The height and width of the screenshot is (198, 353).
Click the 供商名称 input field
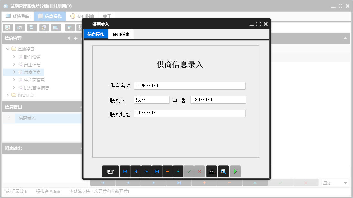[x=190, y=86]
